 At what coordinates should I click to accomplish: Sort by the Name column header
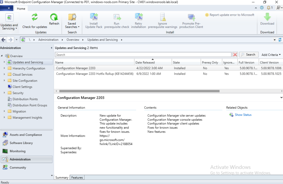[94, 62]
